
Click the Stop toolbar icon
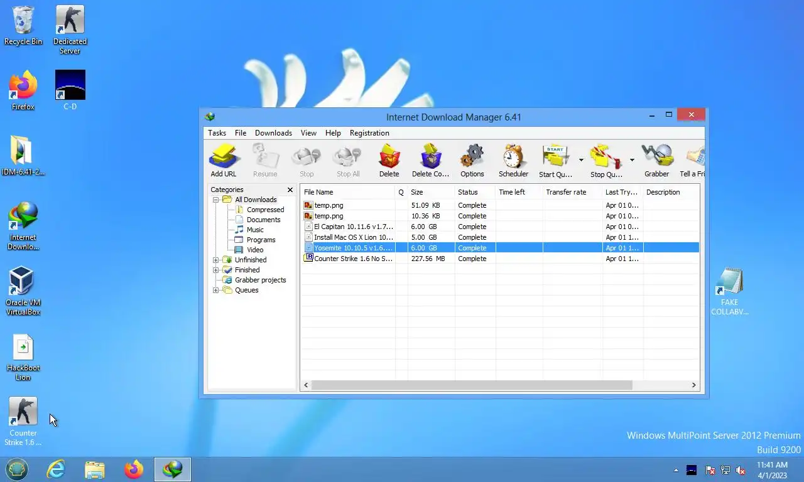coord(307,161)
